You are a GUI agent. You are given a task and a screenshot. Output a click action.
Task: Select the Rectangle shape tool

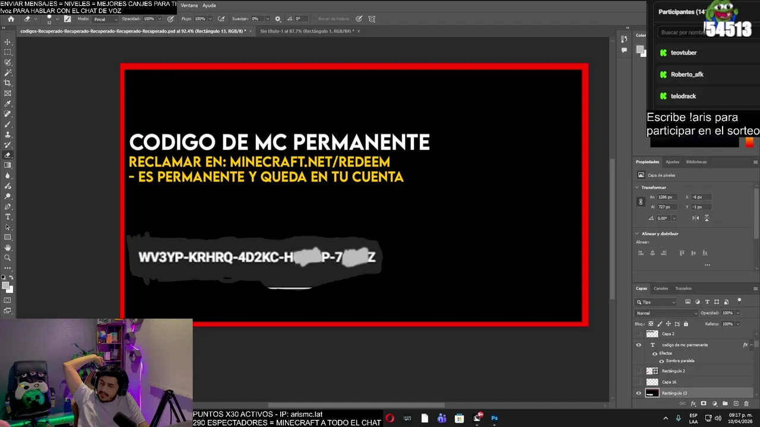click(8, 237)
